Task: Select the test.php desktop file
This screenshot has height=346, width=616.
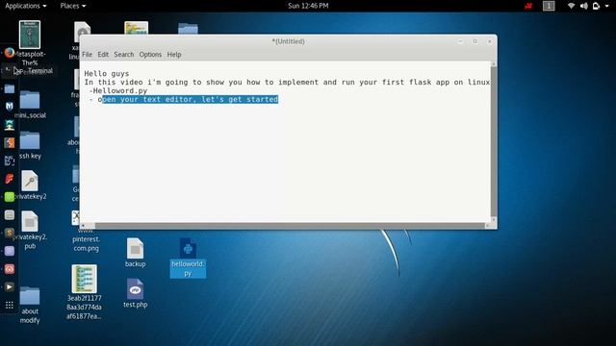Action: (135, 293)
